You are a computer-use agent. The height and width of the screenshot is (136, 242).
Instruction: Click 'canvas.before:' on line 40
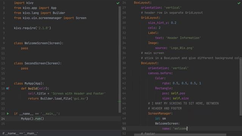coord(160,73)
